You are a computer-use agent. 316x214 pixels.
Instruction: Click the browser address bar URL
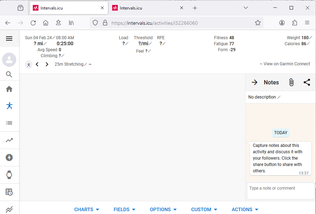(154, 23)
